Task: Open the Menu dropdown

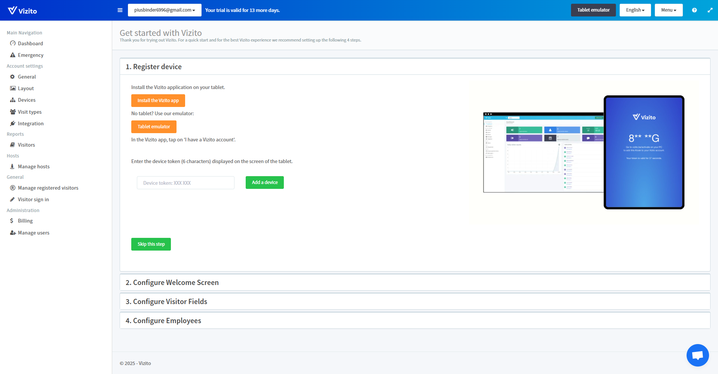Action: pos(669,10)
